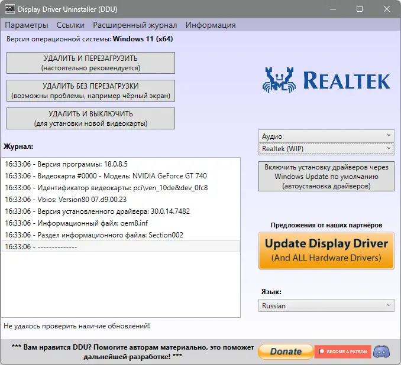Click the Donate button
This screenshot has height=365, width=401.
[286, 352]
